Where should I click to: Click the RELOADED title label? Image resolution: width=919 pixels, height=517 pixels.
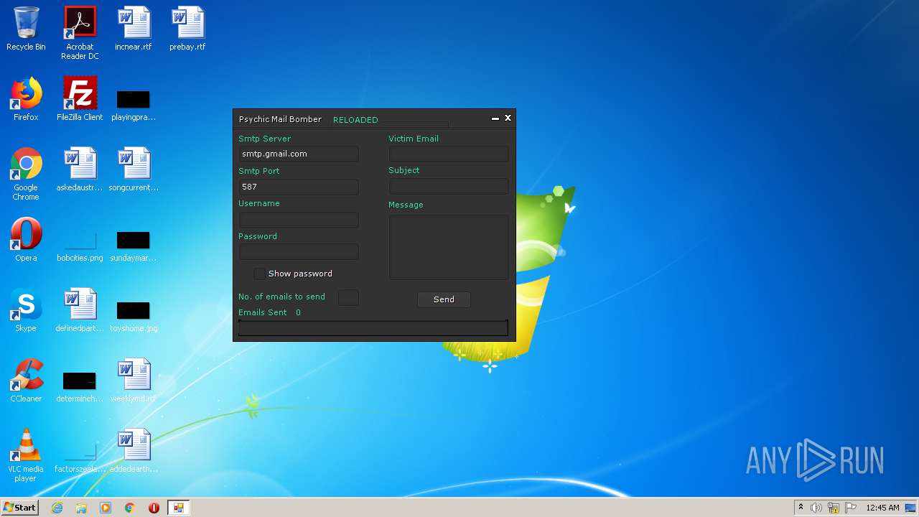355,120
